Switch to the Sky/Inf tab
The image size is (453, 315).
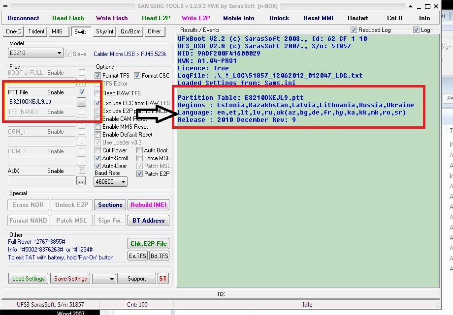pos(104,31)
